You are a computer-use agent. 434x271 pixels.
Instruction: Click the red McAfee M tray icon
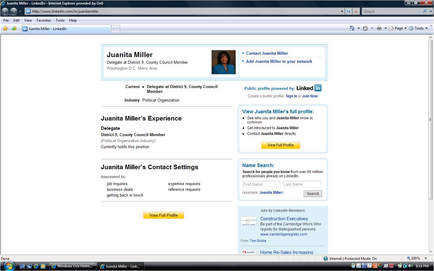click(x=391, y=266)
